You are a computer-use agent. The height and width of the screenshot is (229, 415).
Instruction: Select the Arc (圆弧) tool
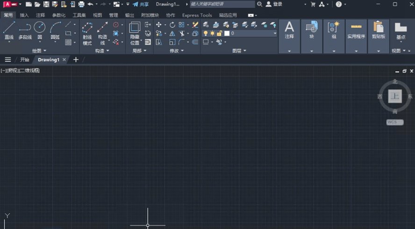click(x=55, y=30)
